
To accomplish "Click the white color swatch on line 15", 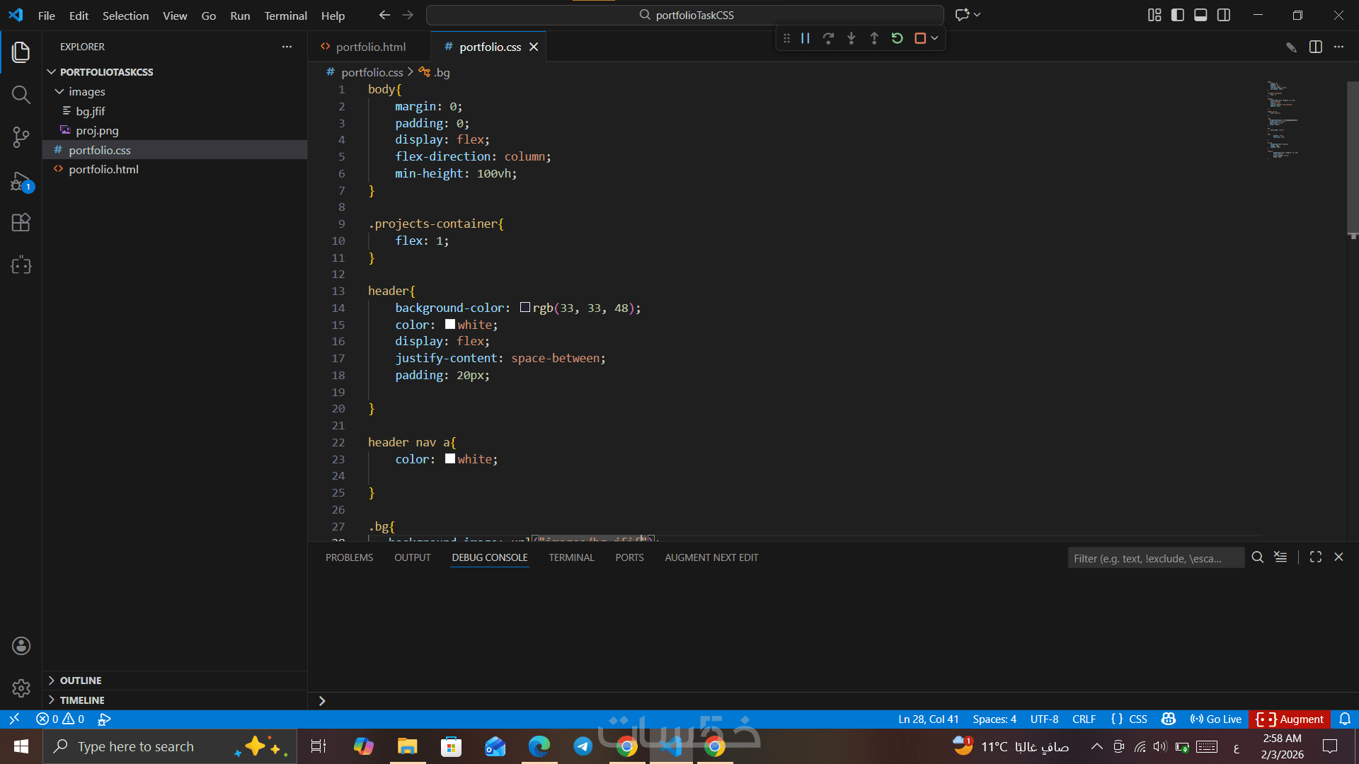I will point(450,325).
